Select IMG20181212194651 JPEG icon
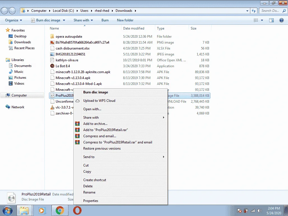The height and width of the screenshot is (216, 288). [x=52, y=54]
